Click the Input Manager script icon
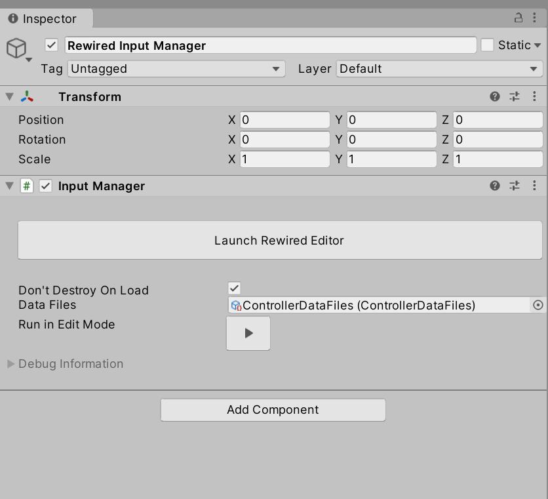The width and height of the screenshot is (548, 499). pos(27,186)
